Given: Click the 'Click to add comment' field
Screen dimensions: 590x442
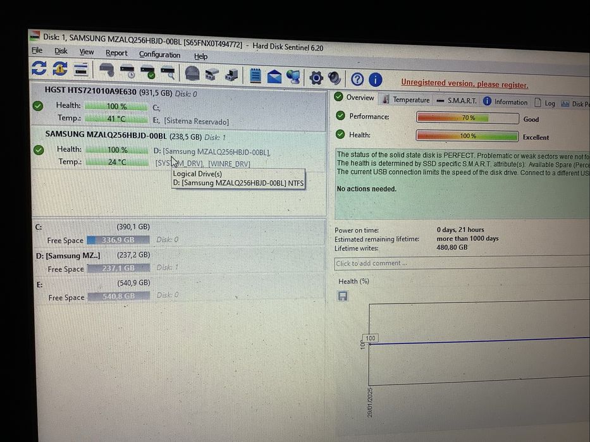Looking at the screenshot, I should [x=462, y=264].
